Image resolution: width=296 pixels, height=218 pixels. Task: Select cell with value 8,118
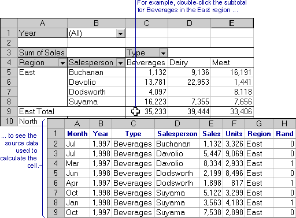[x=232, y=92]
